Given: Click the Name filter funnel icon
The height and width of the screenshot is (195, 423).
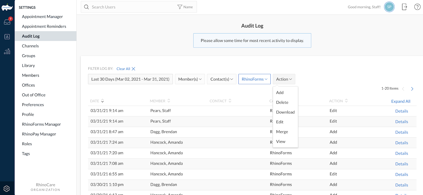Looking at the screenshot, I should point(180,7).
